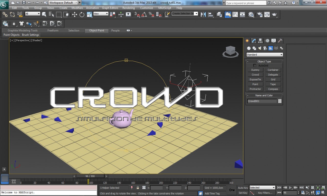Open Render Setup teapot icon
Image resolution: width=327 pixels, height=196 pixels.
click(x=260, y=15)
